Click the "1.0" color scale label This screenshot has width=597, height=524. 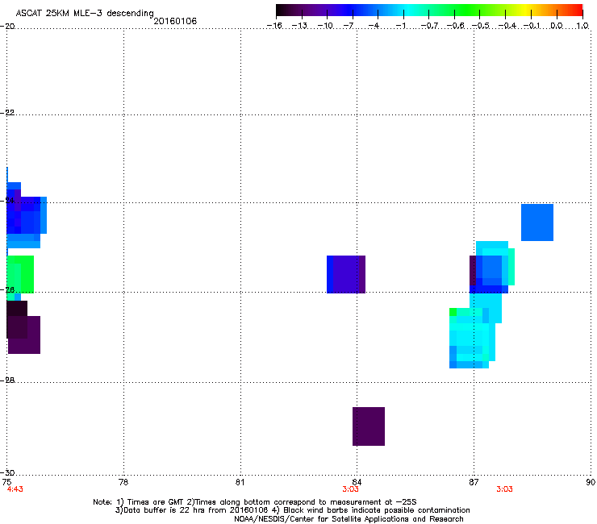582,26
